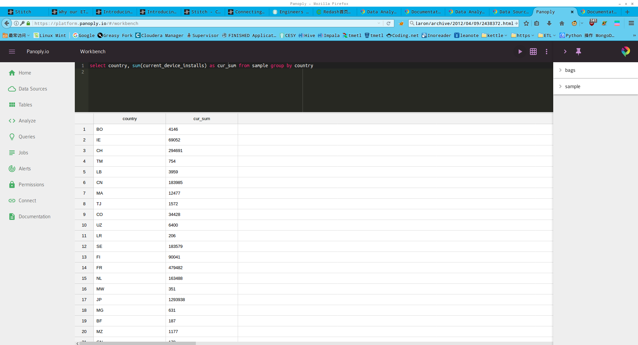Image resolution: width=638 pixels, height=345 pixels.
Task: Collapse the side panel with chevron arrow
Action: pyautogui.click(x=565, y=52)
